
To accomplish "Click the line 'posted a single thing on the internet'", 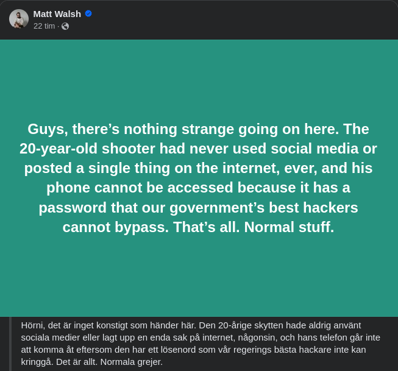I will tap(199, 168).
